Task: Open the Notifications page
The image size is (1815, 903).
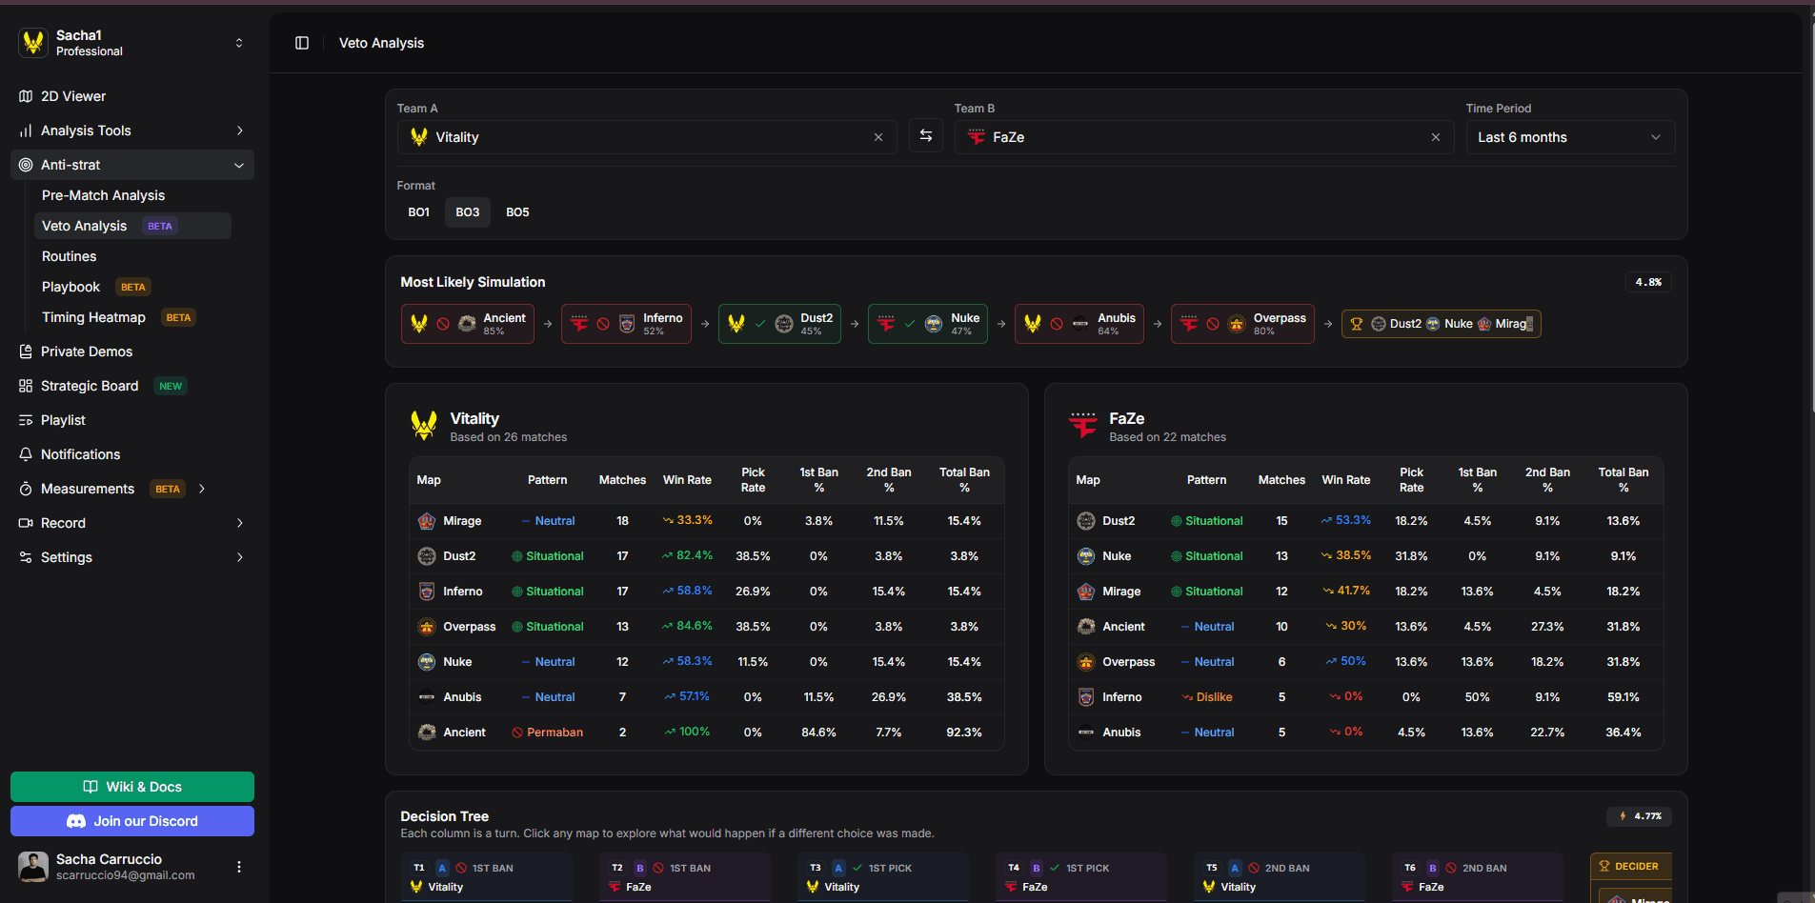Action: point(80,454)
